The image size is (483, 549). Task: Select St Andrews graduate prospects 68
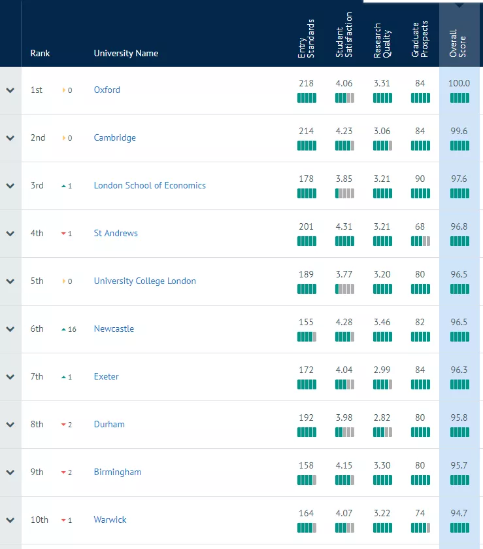pyautogui.click(x=420, y=226)
